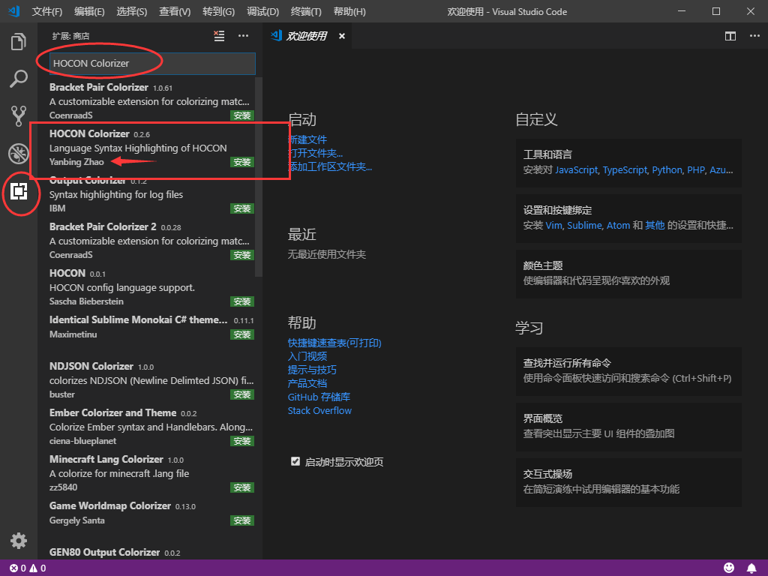The height and width of the screenshot is (576, 768).
Task: Close the 欢迎使用 tab
Action: point(342,36)
